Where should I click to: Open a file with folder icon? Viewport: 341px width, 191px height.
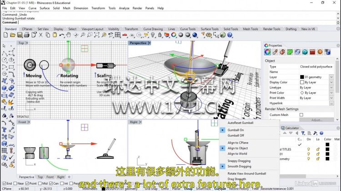13,35
